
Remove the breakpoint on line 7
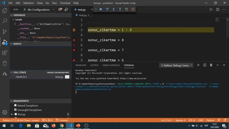point(74,50)
